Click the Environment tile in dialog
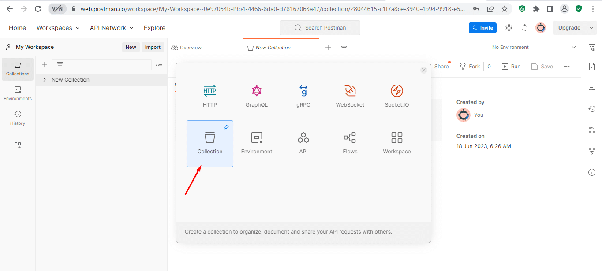The height and width of the screenshot is (271, 602). tap(257, 143)
